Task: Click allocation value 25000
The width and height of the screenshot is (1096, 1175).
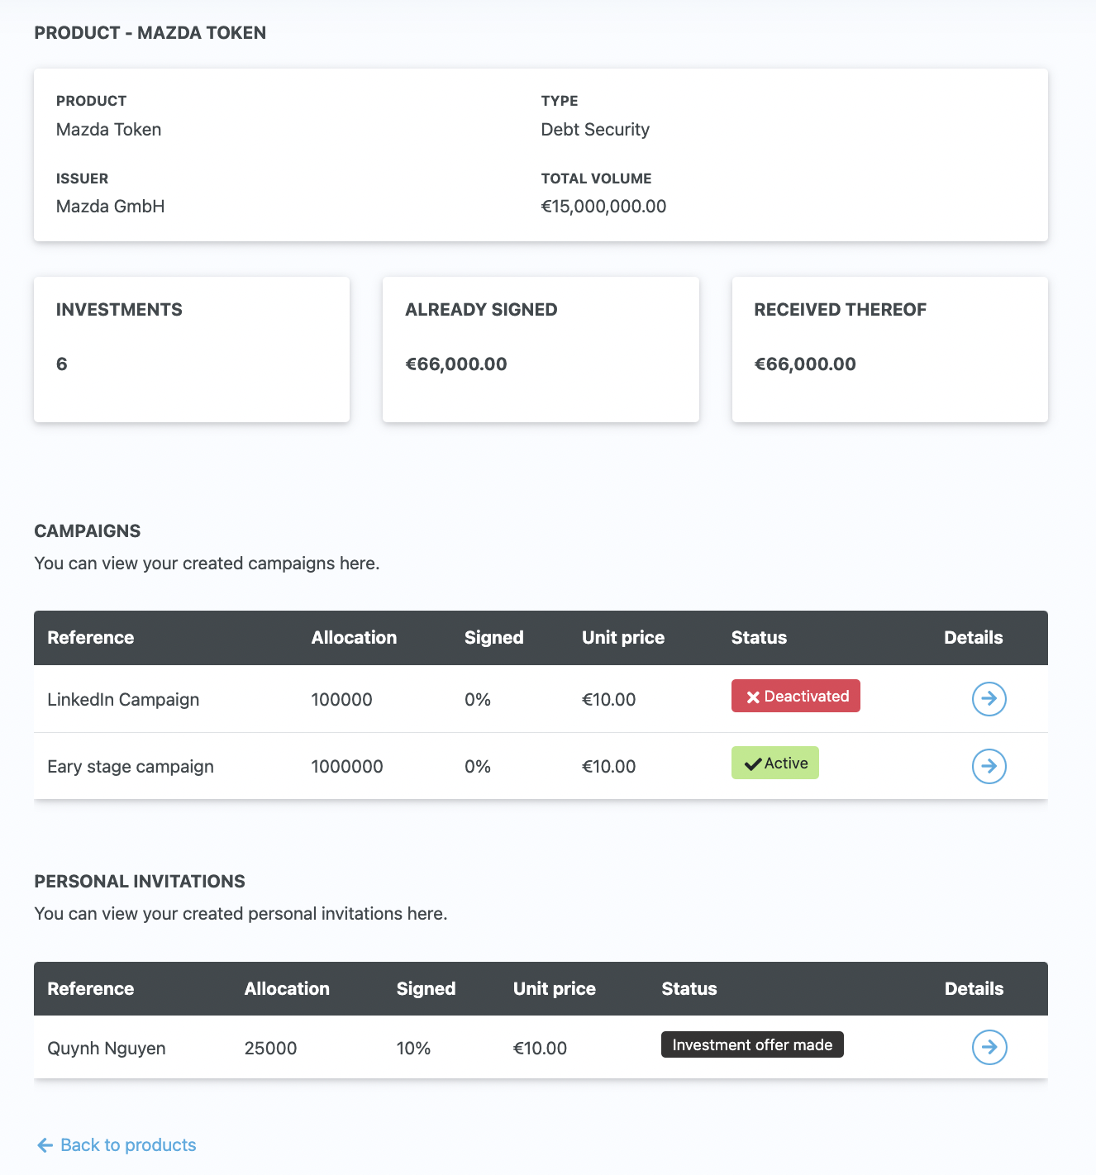Action: (270, 1048)
